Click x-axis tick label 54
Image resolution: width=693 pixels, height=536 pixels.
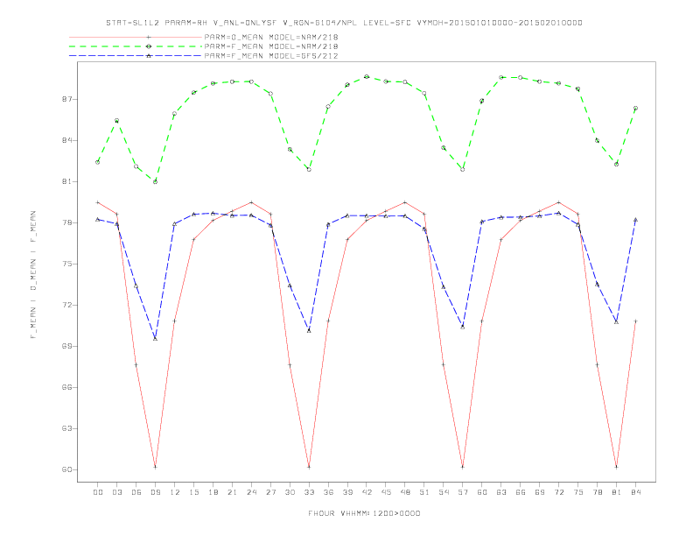[444, 492]
